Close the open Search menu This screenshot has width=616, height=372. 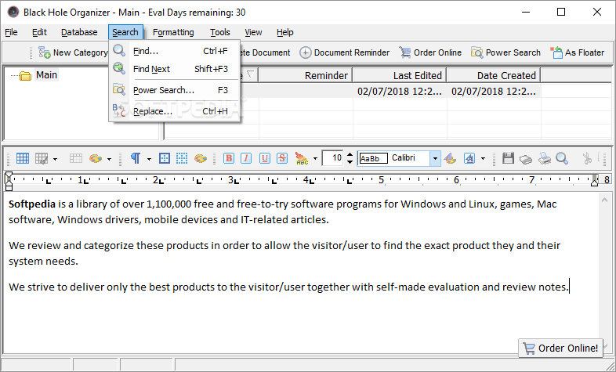pyautogui.click(x=125, y=32)
